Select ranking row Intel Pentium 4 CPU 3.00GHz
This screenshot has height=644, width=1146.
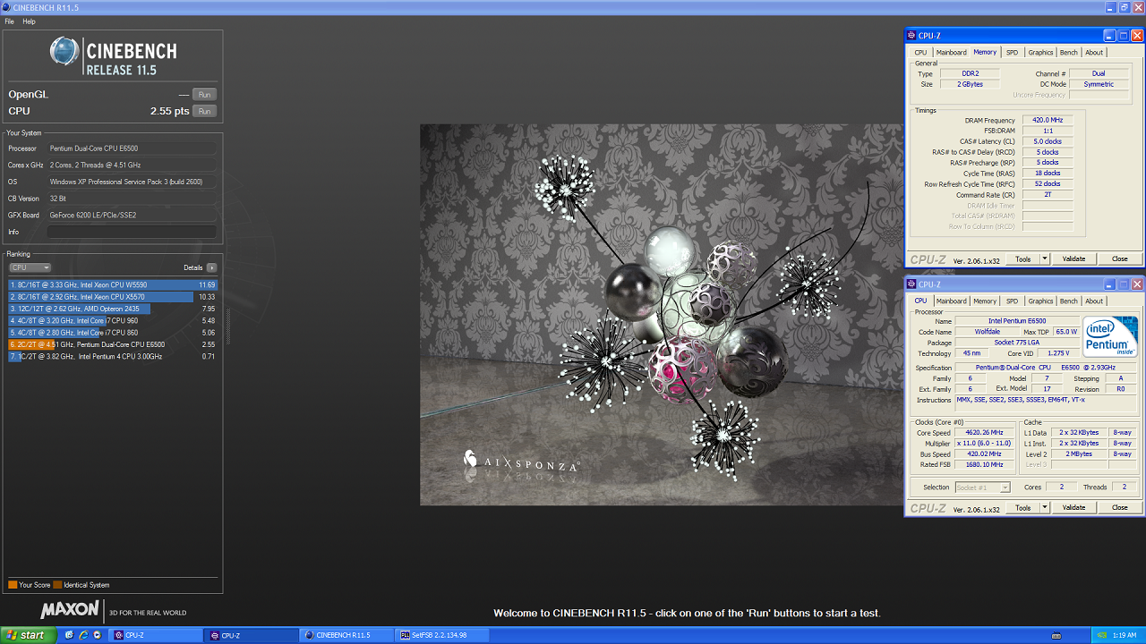(113, 356)
